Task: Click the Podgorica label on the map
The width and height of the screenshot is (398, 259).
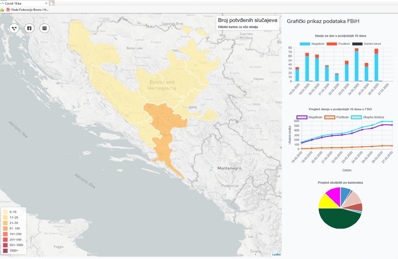Action: (230, 186)
